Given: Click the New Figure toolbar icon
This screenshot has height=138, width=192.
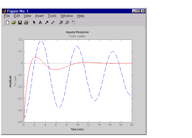Looking at the screenshot, I should pyautogui.click(x=7, y=23).
